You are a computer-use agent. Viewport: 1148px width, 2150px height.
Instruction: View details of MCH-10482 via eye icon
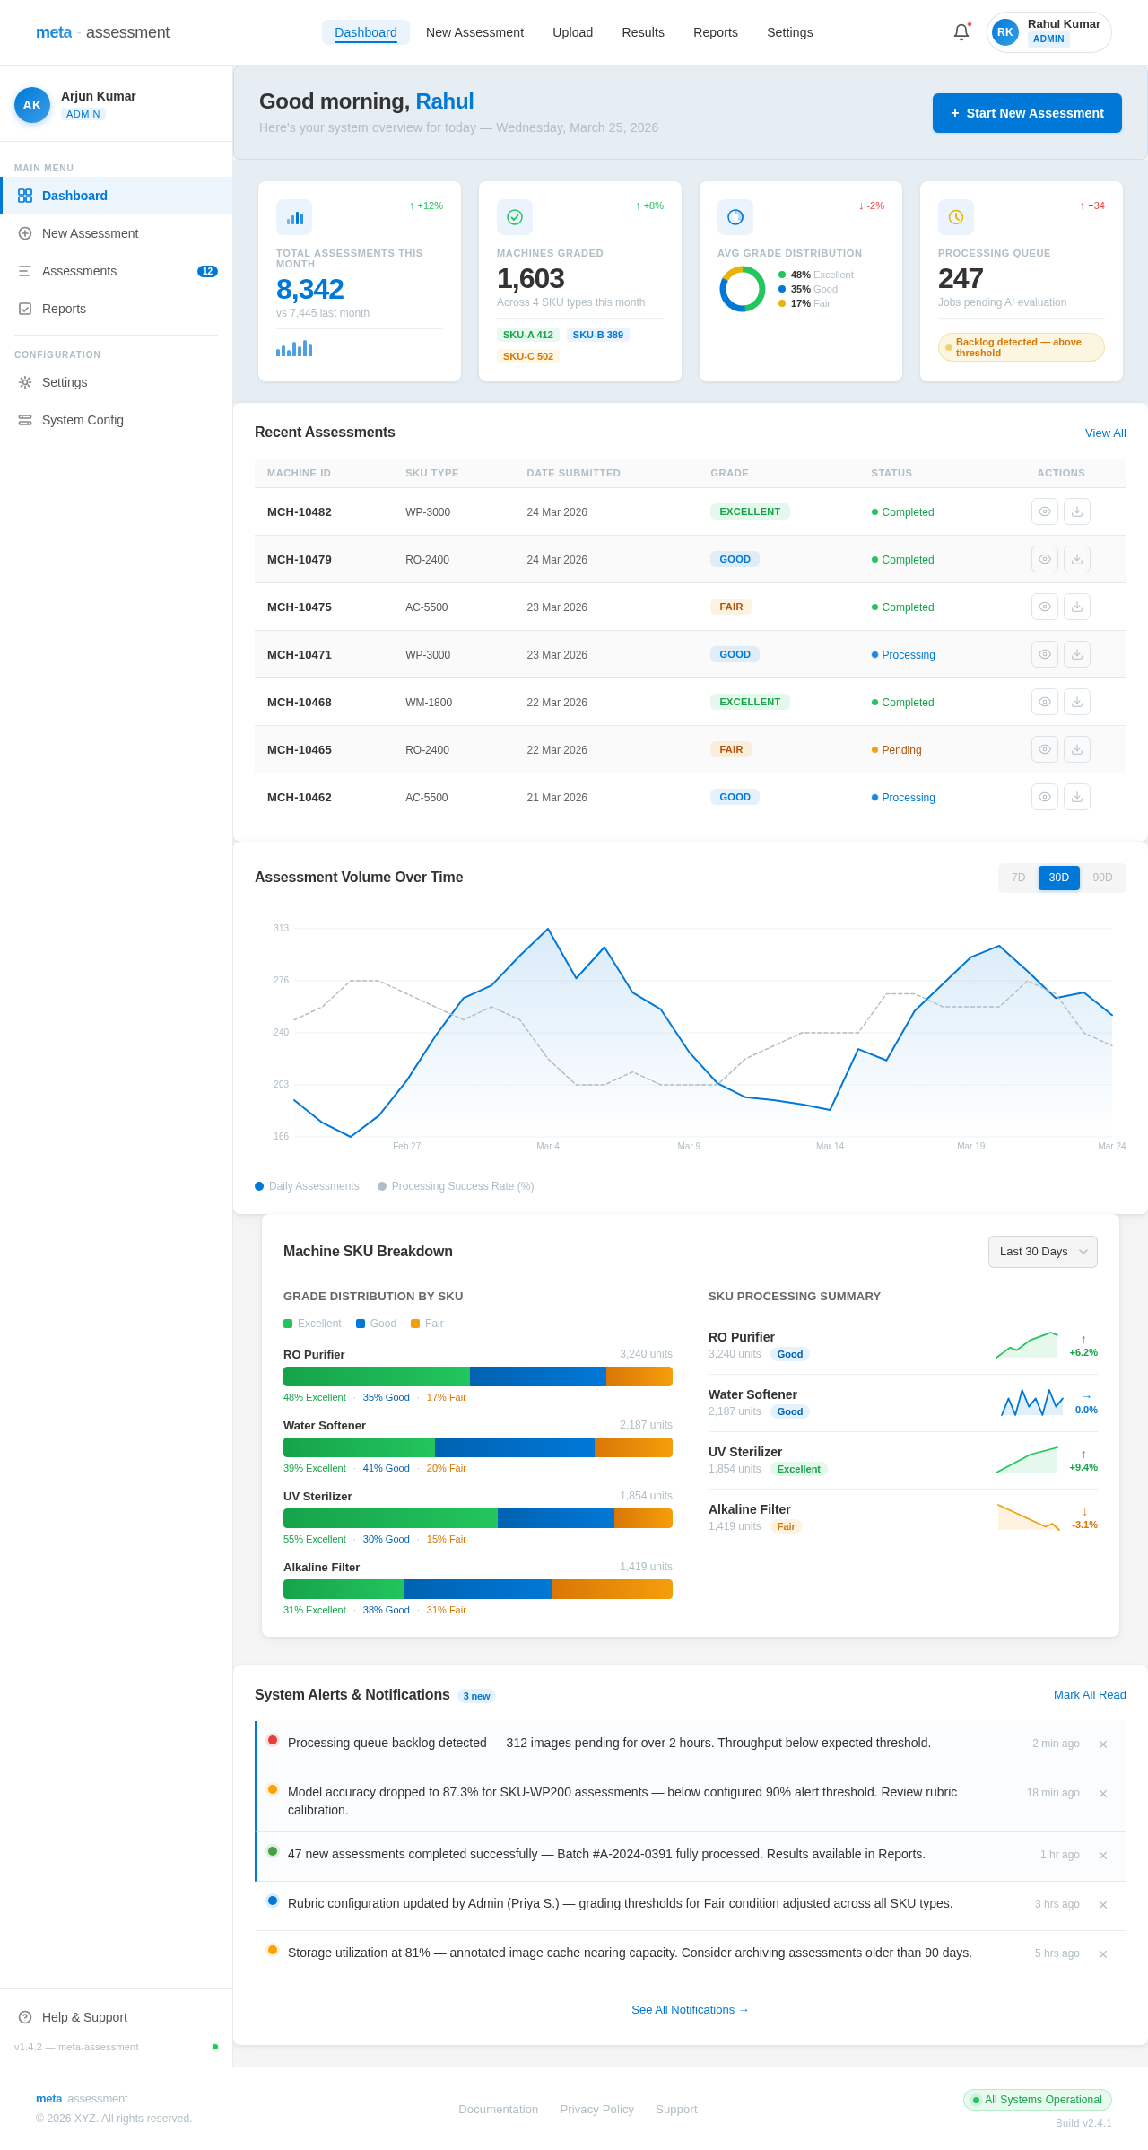(1045, 511)
